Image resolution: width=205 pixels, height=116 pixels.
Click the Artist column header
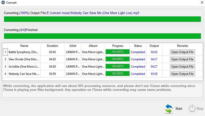coord(73,46)
